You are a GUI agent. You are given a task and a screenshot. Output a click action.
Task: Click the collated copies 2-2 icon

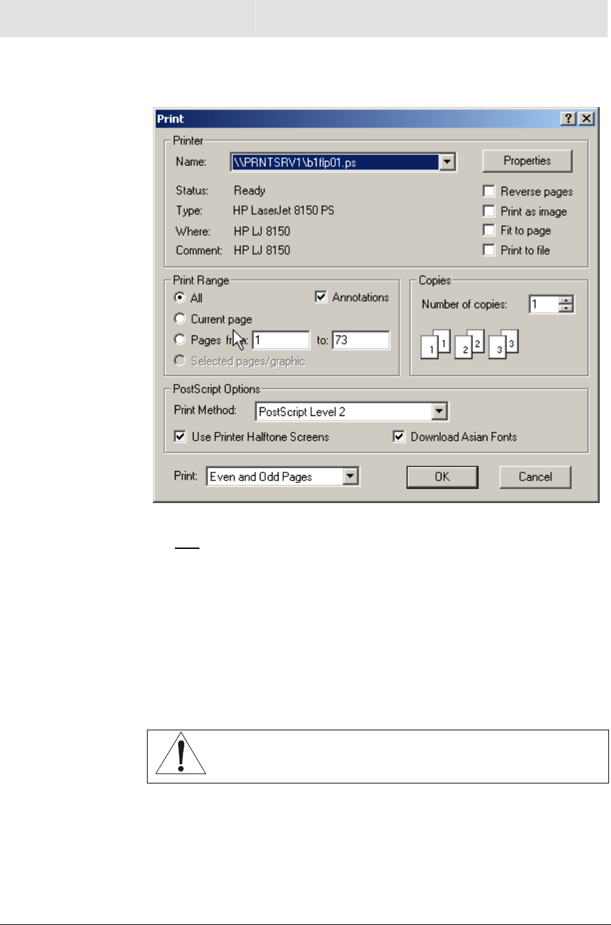[469, 344]
